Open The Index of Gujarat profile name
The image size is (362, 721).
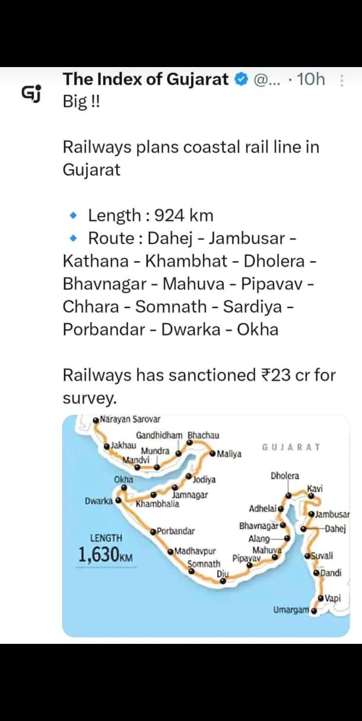click(x=145, y=80)
